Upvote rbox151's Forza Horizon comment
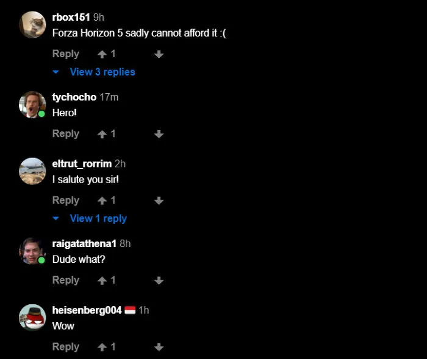Screen dimensions: 427x359 pos(102,54)
